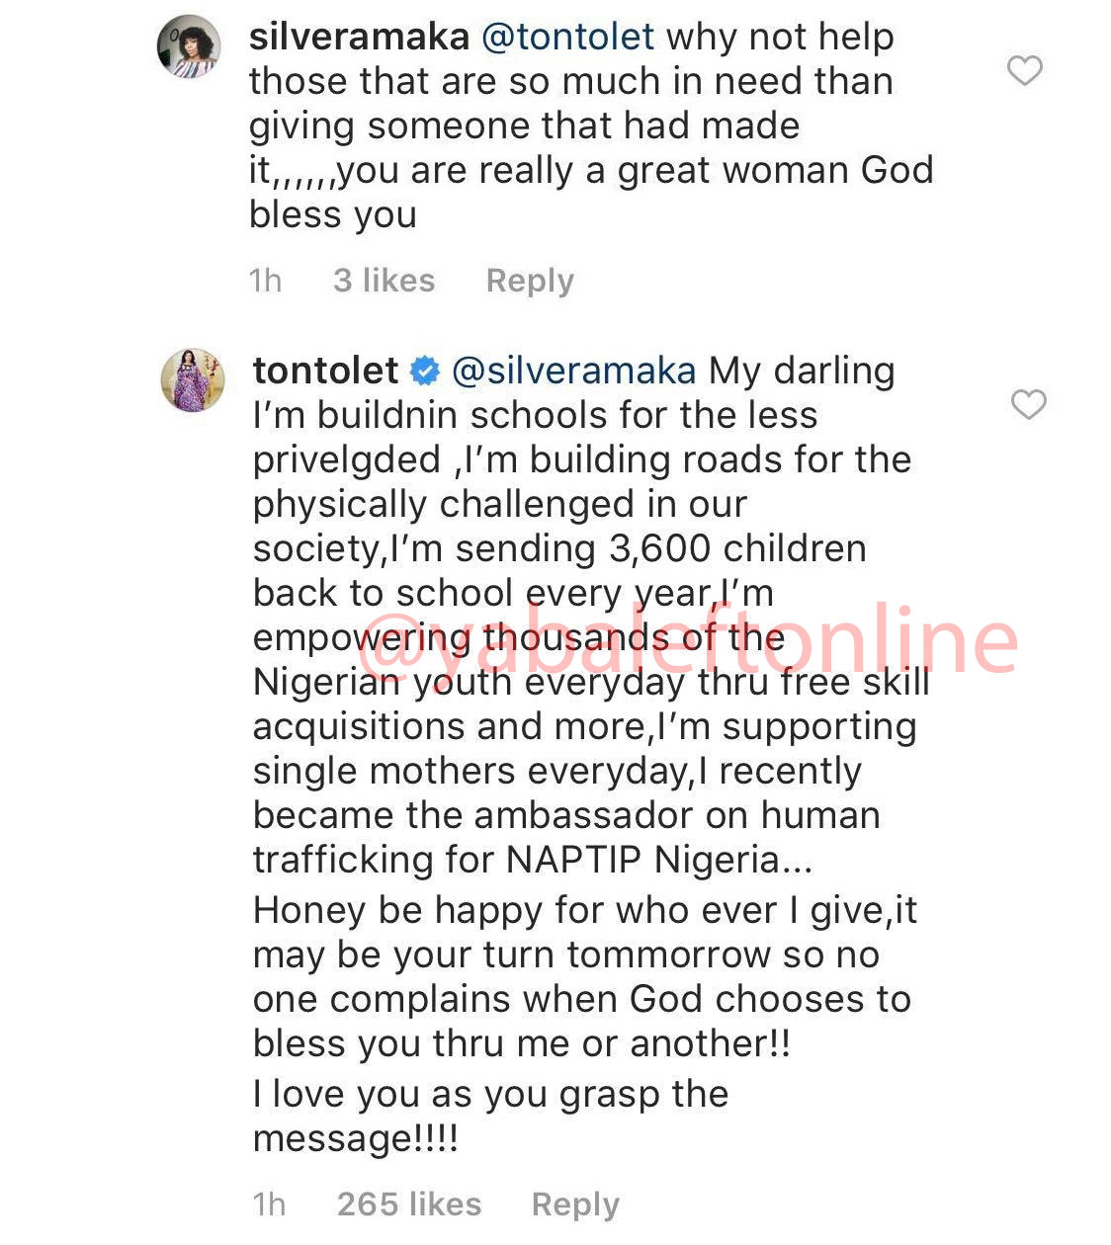Screen dimensions: 1111x1245
Task: Tap the "Honey be happy" paragraph
Action: point(583,976)
